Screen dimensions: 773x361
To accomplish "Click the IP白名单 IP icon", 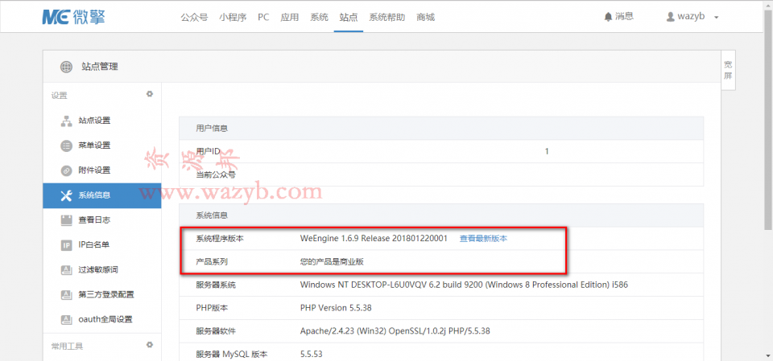I will click(66, 244).
